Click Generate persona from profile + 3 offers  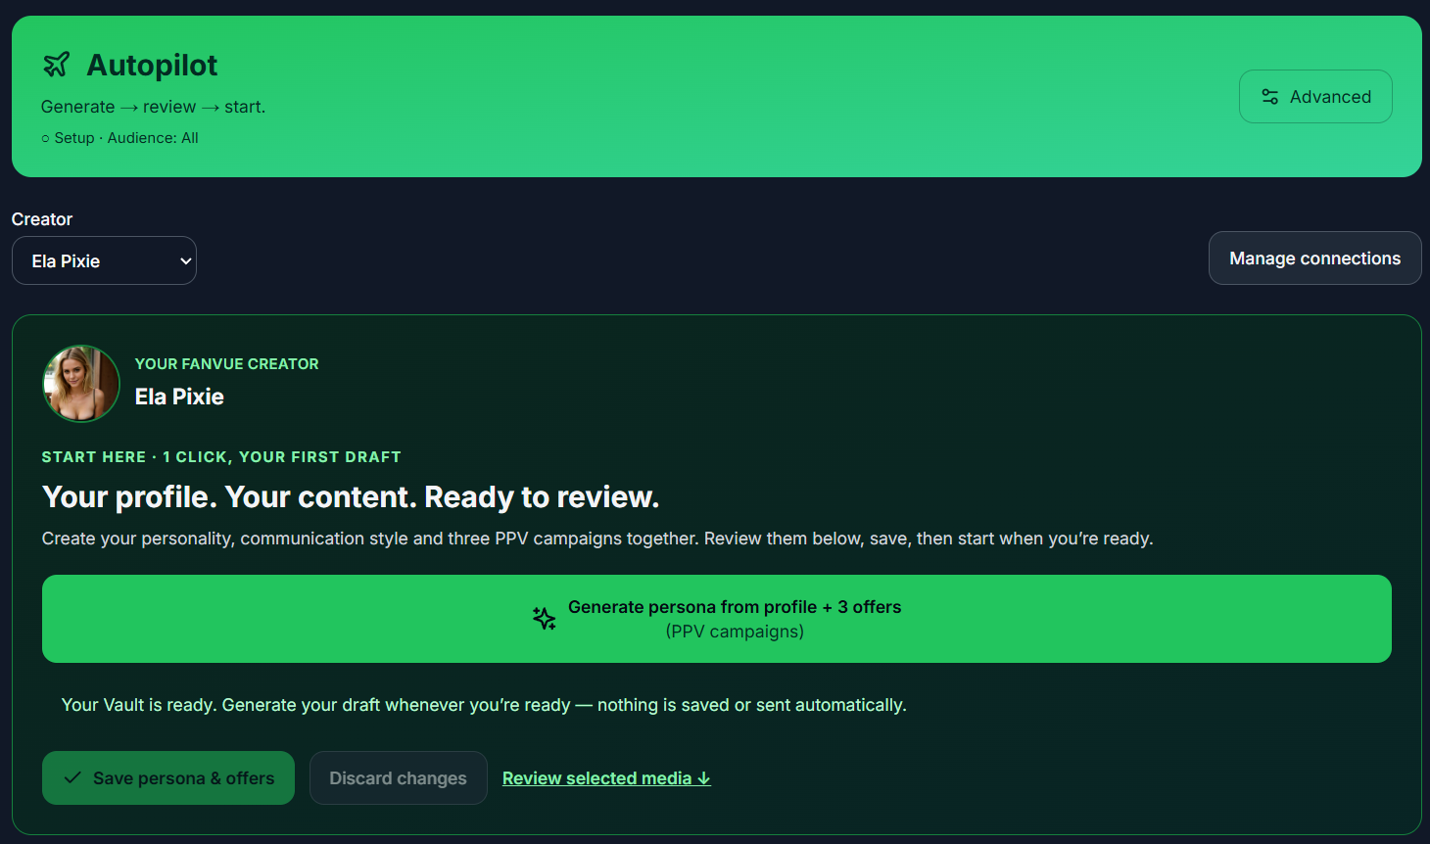717,619
